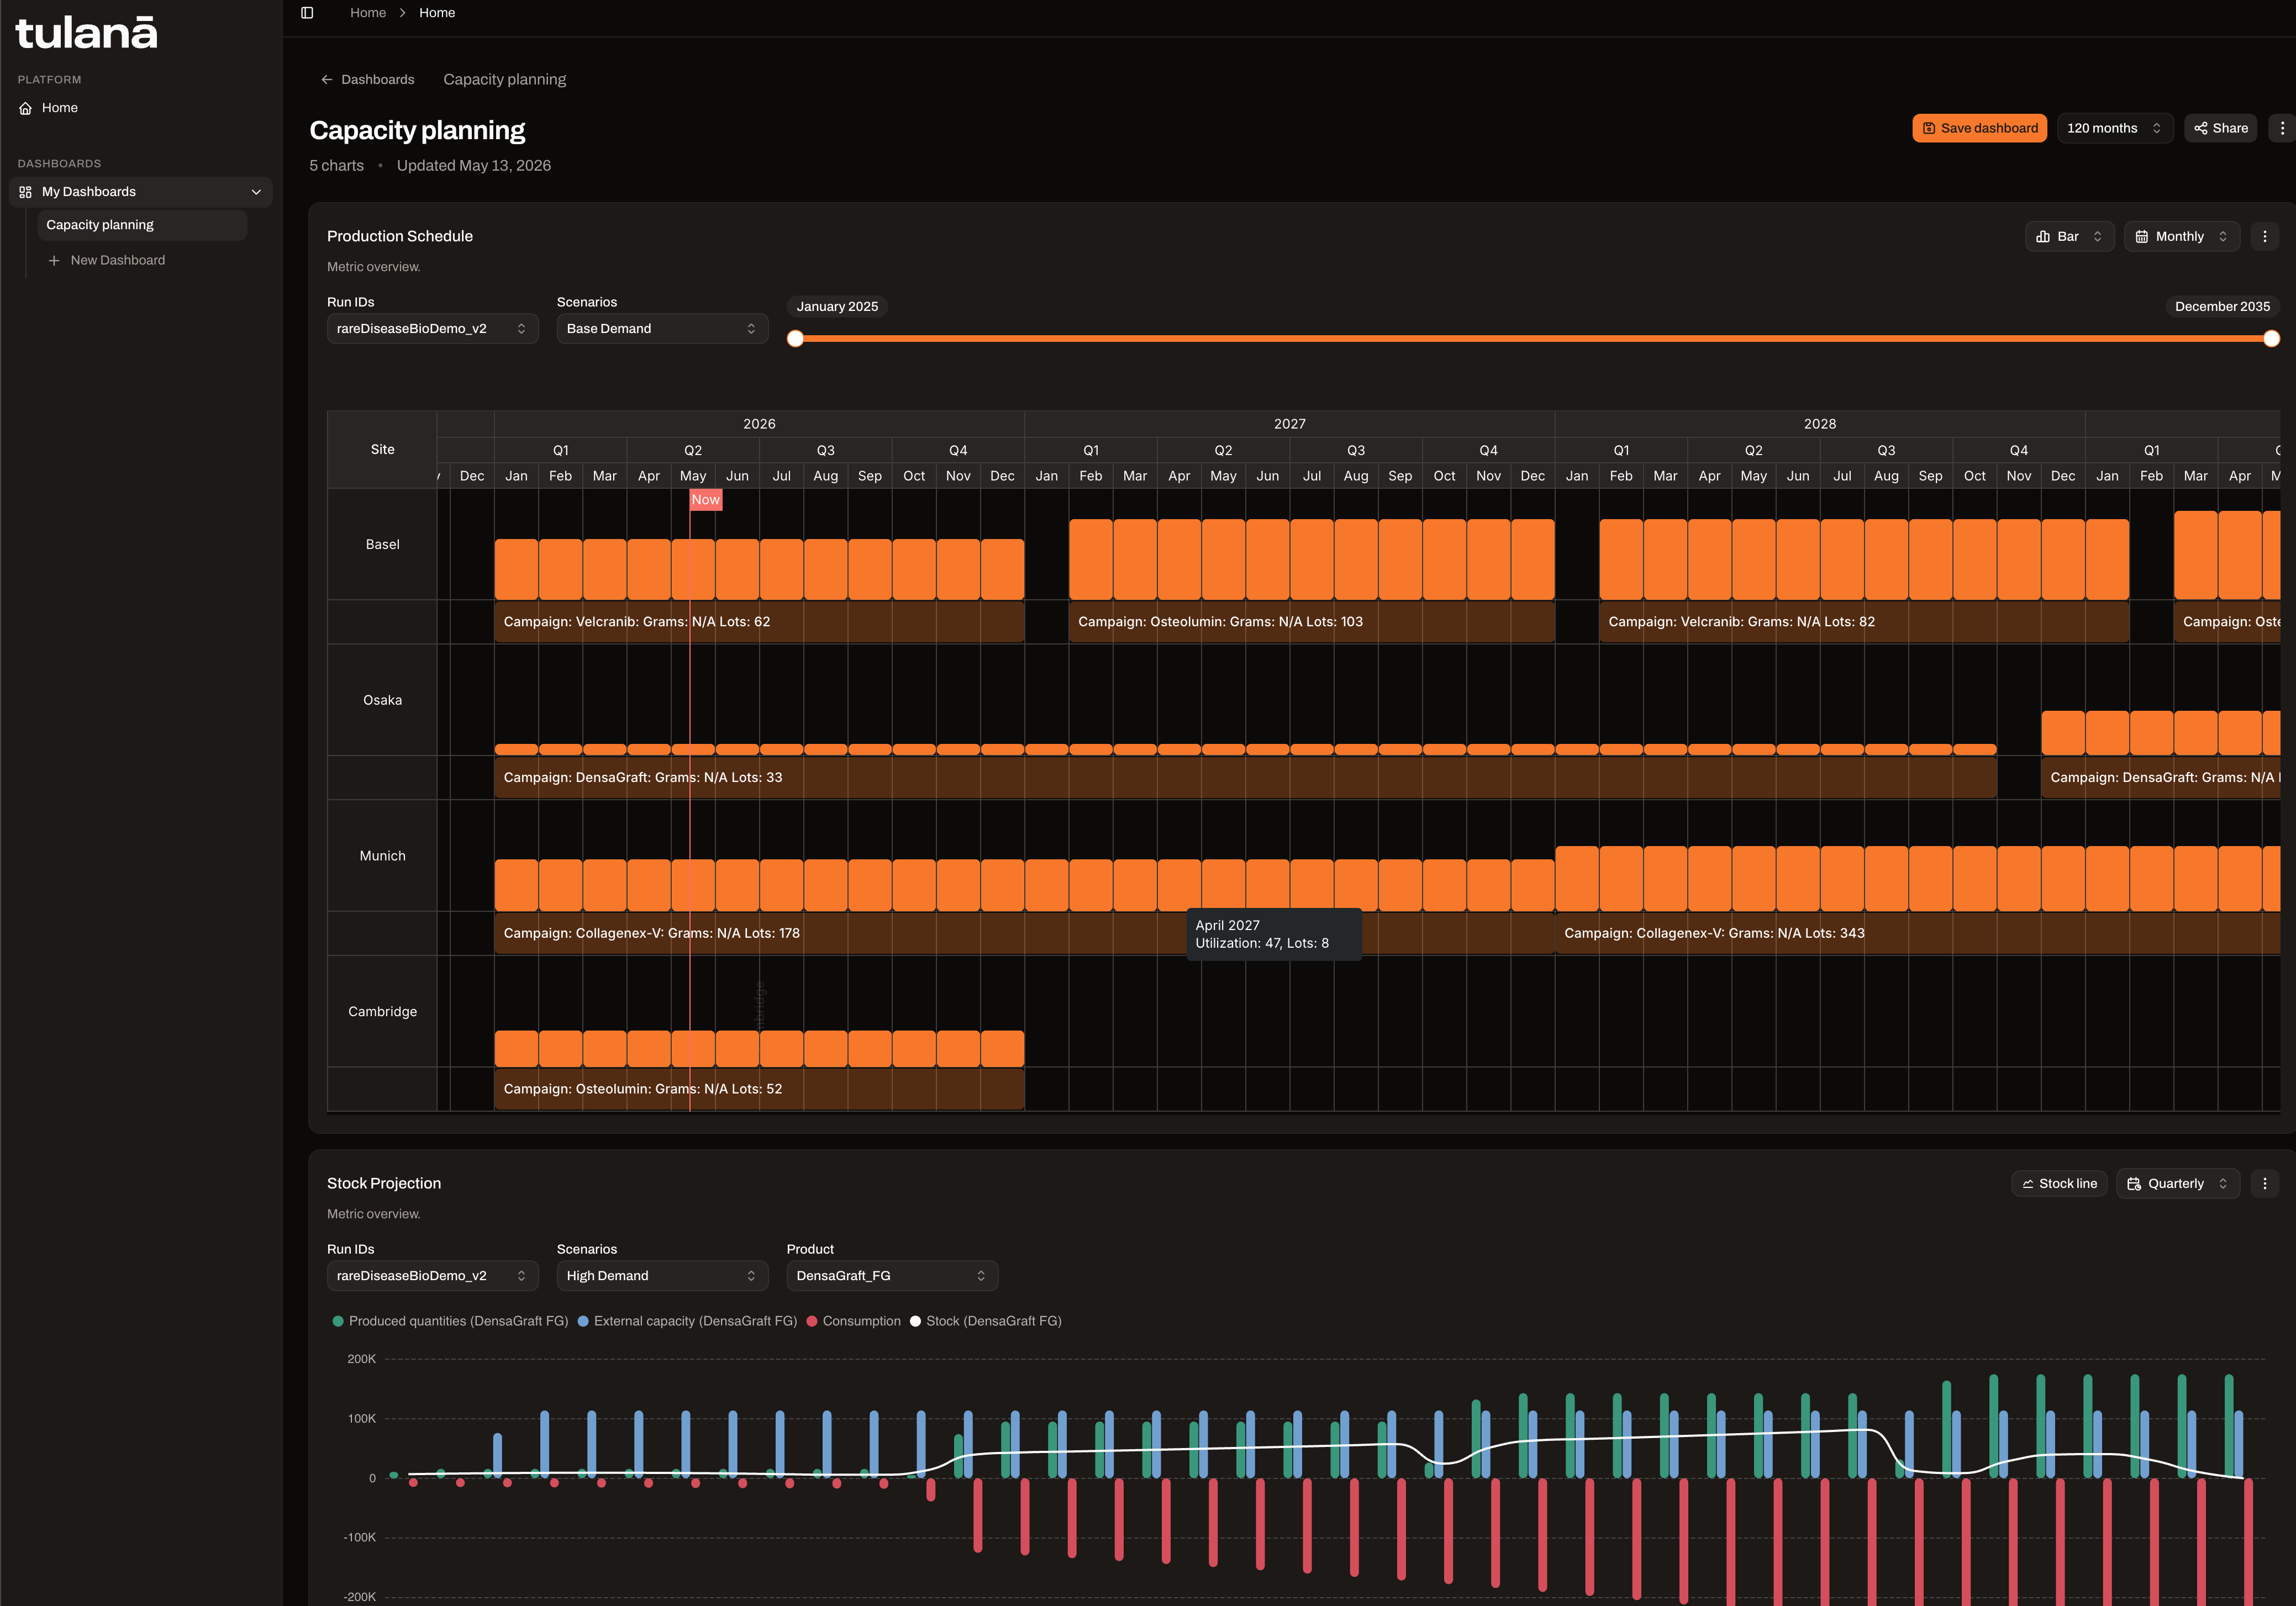Toggle Consumption legend series

click(x=853, y=1321)
